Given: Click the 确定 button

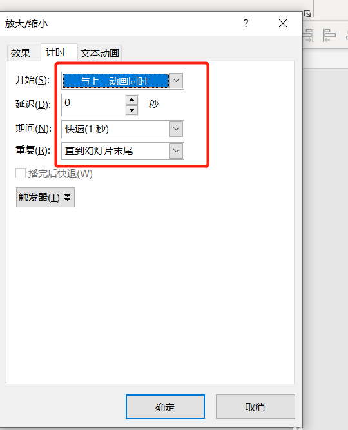Looking at the screenshot, I should (165, 407).
